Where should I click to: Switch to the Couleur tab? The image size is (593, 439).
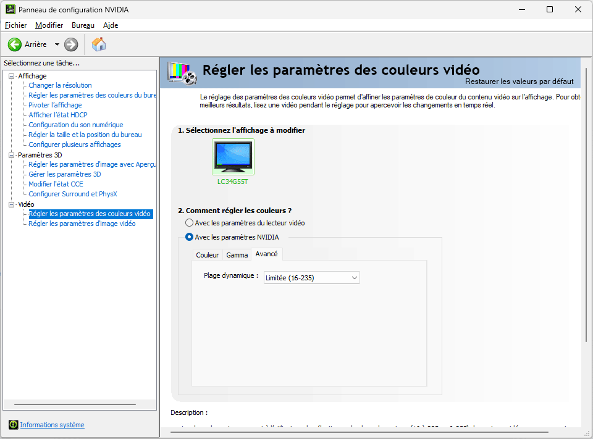[208, 254]
